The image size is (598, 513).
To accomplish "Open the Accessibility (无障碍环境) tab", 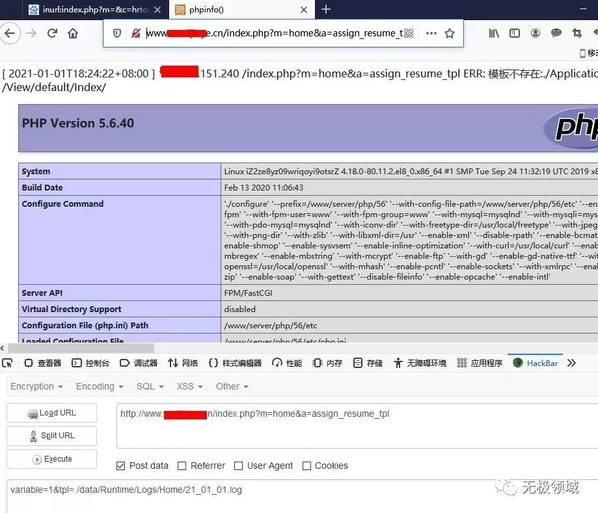I will tap(420, 363).
